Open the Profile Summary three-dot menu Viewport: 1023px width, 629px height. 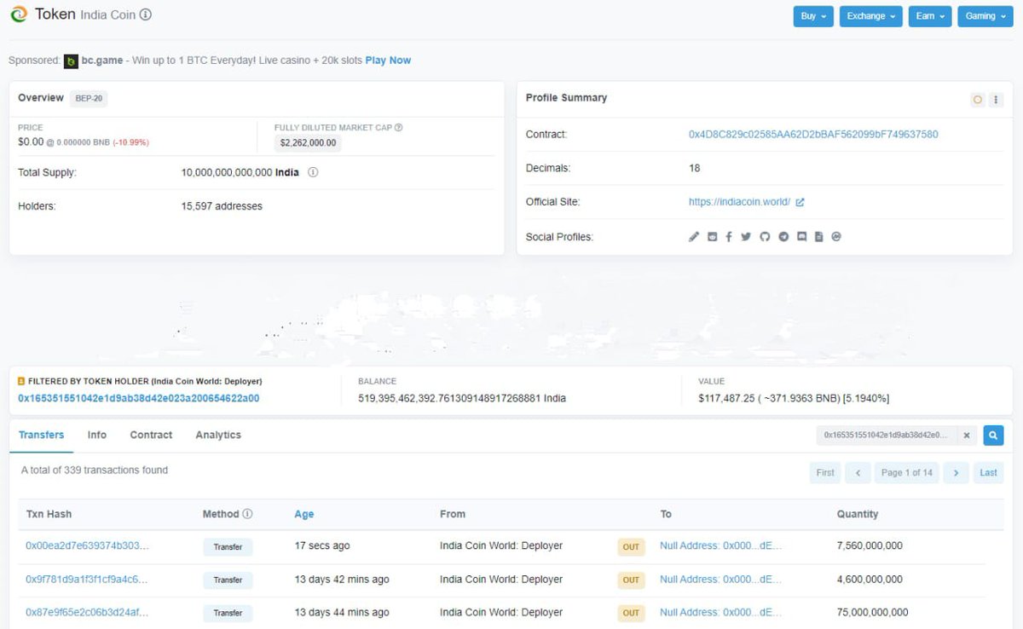[996, 100]
